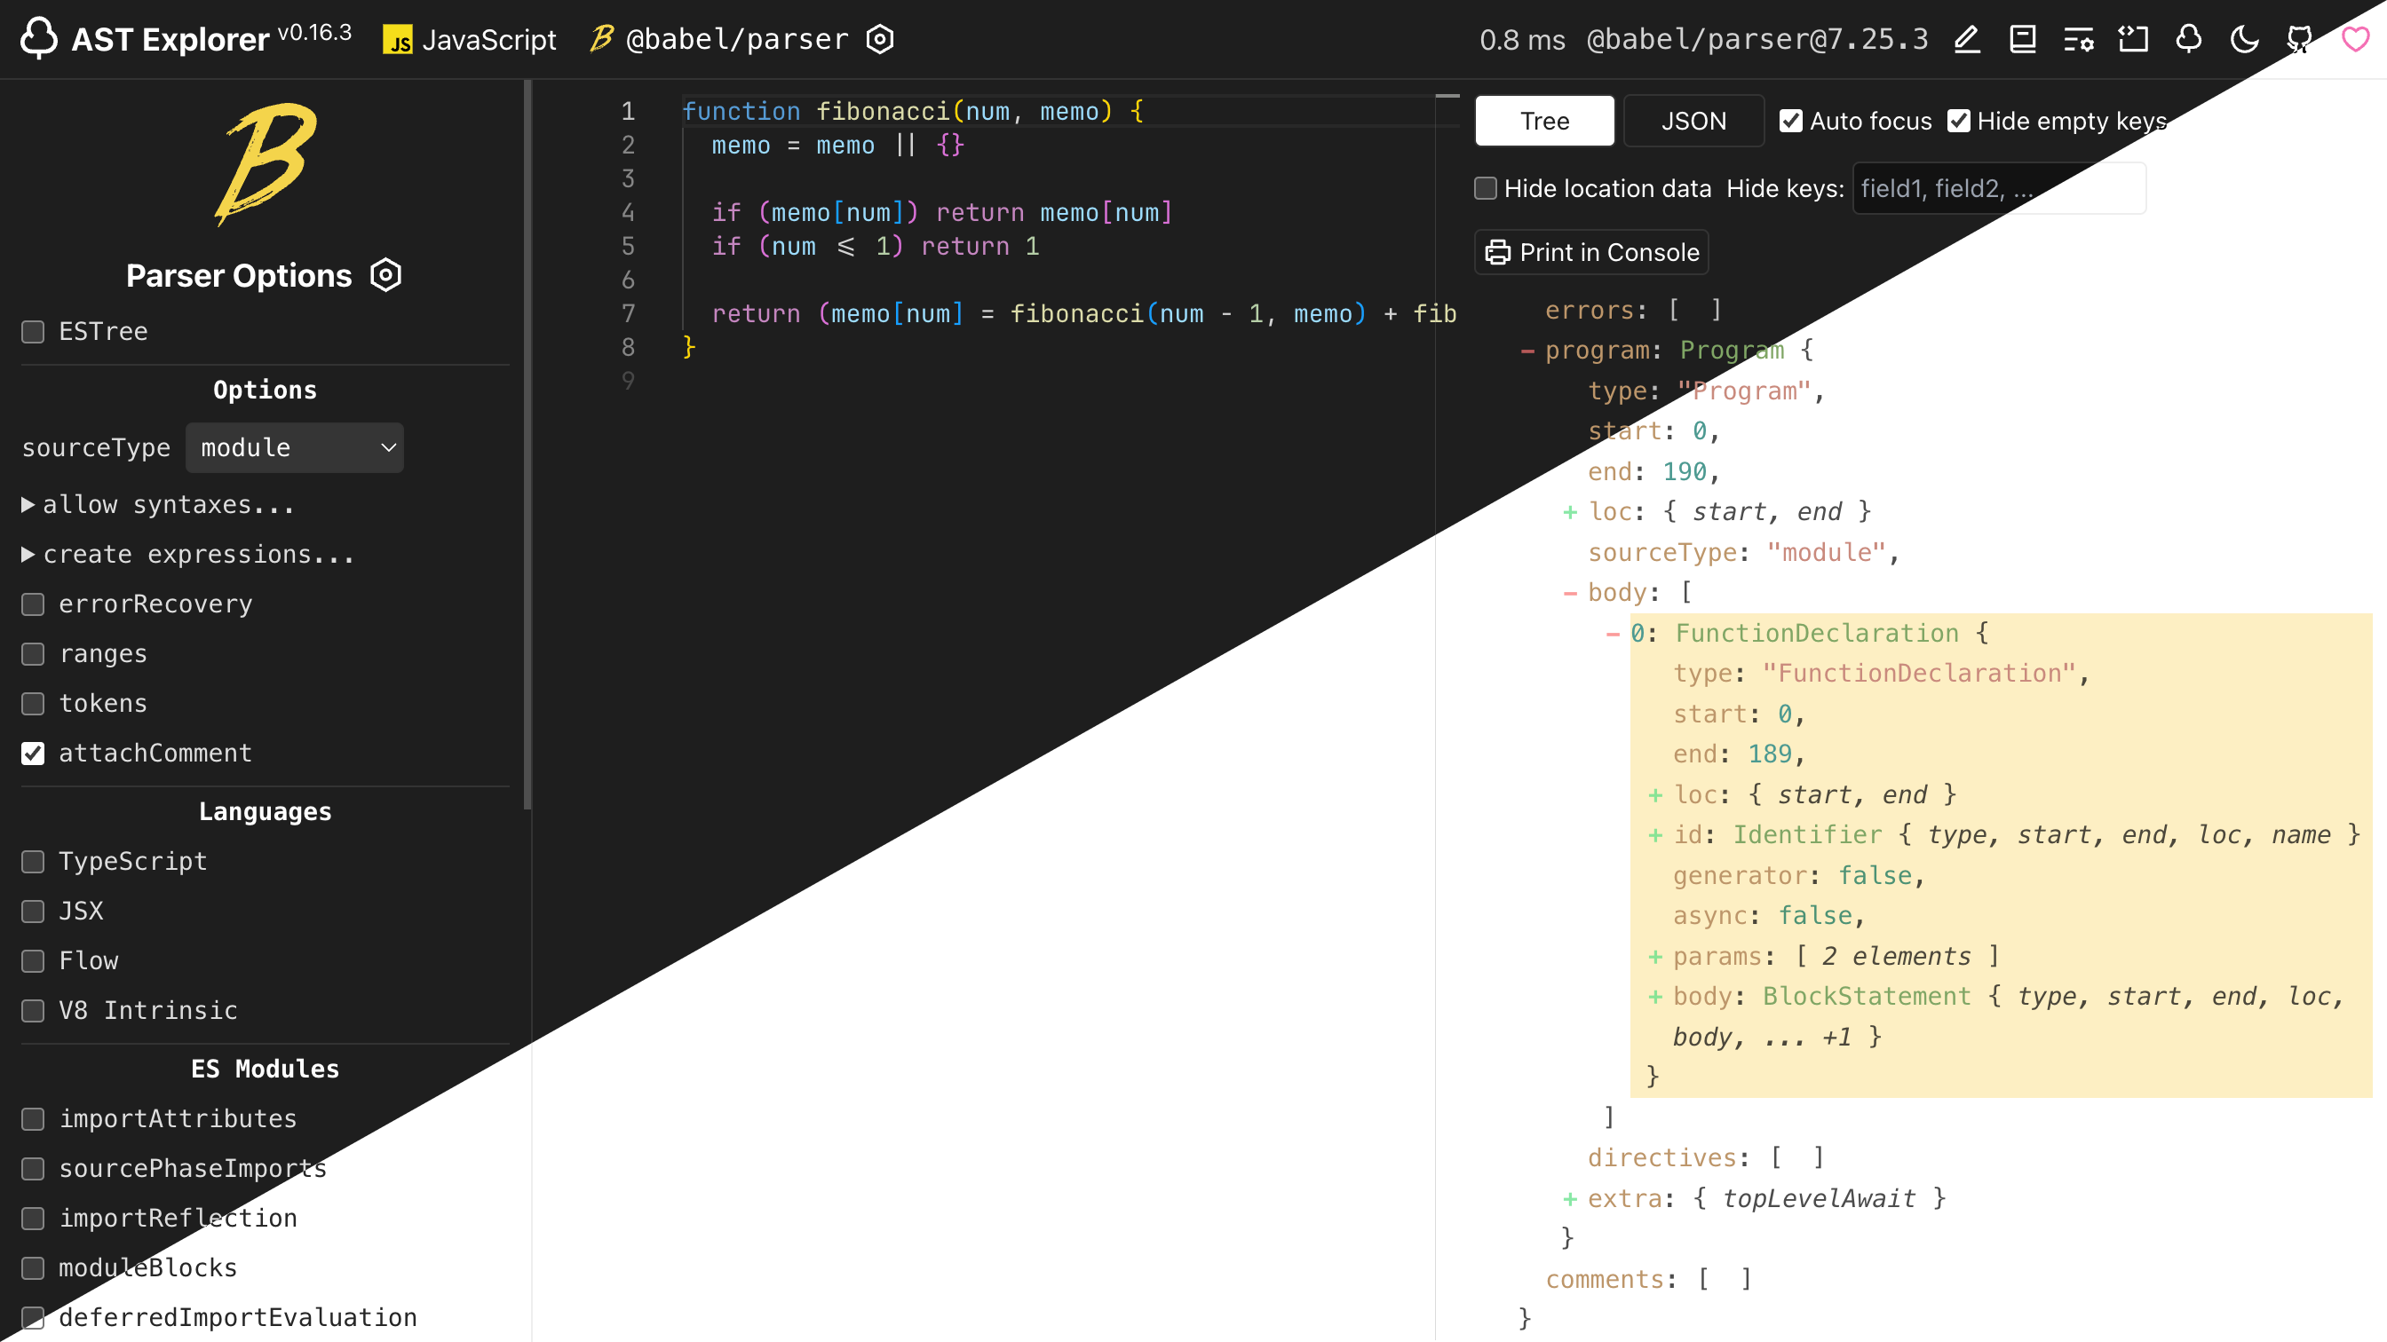Enable the ESTree checkbox

(x=34, y=332)
